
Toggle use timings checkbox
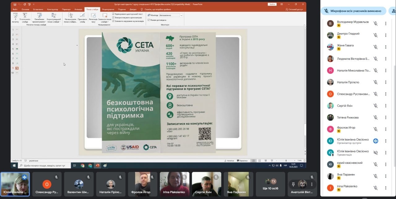[x=113, y=18]
